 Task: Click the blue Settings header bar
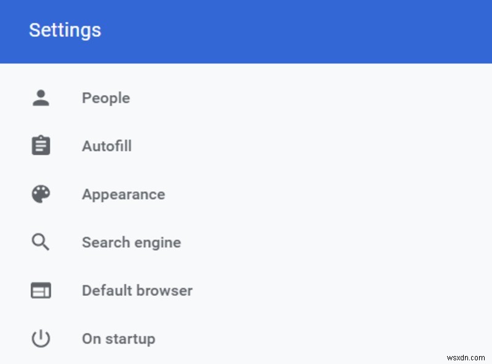pyautogui.click(x=246, y=31)
